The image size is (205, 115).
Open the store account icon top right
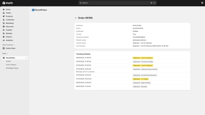click(x=202, y=3)
